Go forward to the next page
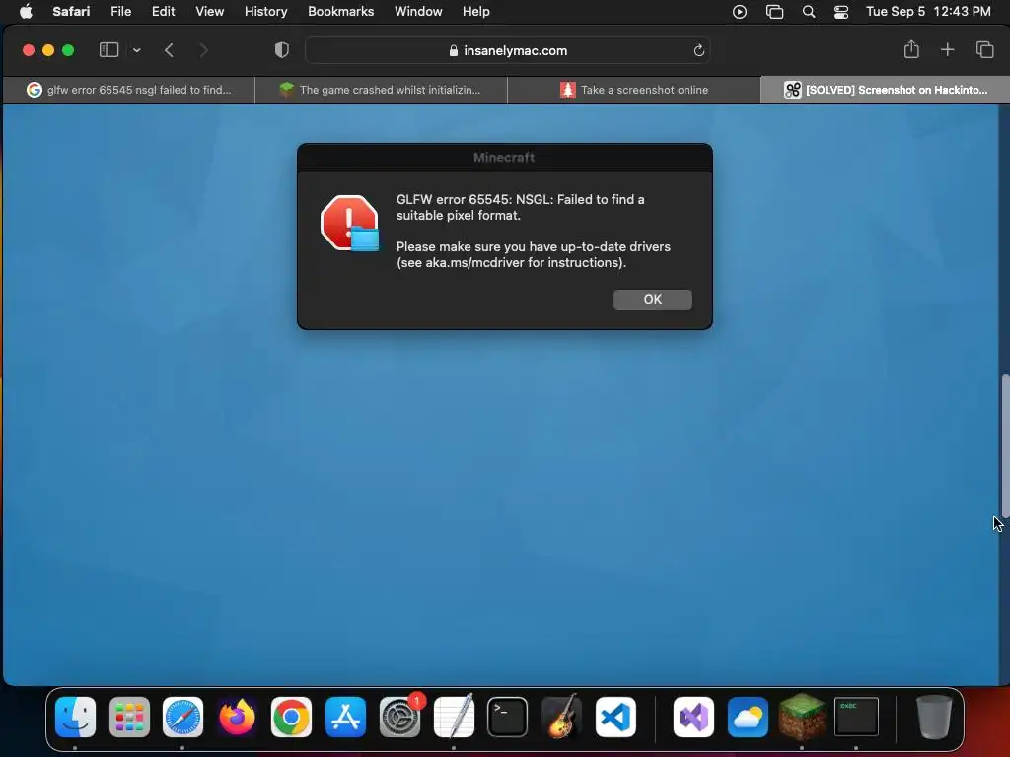 tap(203, 50)
